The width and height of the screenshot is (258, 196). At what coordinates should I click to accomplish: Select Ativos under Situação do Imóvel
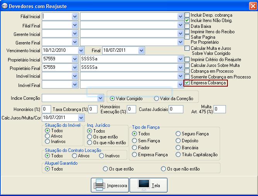click(x=48, y=136)
